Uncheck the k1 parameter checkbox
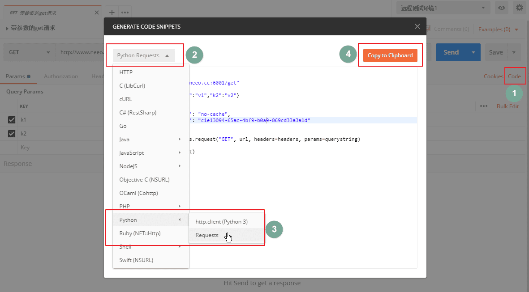Viewport: 529px width, 292px height. 12,119
